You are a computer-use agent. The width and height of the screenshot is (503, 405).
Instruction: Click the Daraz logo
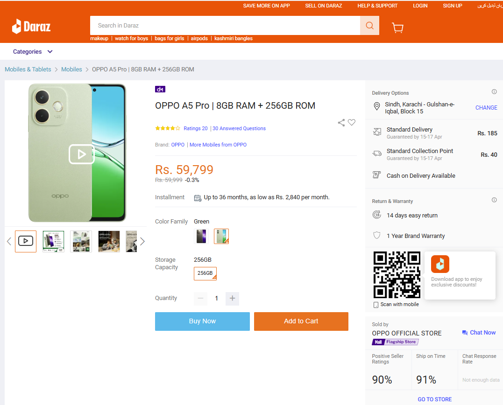(x=31, y=26)
